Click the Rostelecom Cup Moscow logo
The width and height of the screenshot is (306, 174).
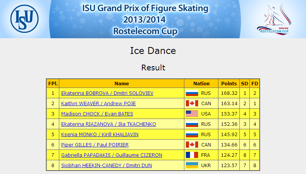273,19
